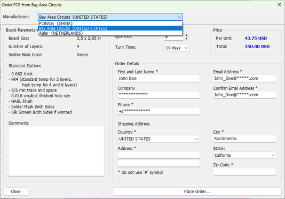
Task: Click the Standard Options heading
Action: point(25,66)
